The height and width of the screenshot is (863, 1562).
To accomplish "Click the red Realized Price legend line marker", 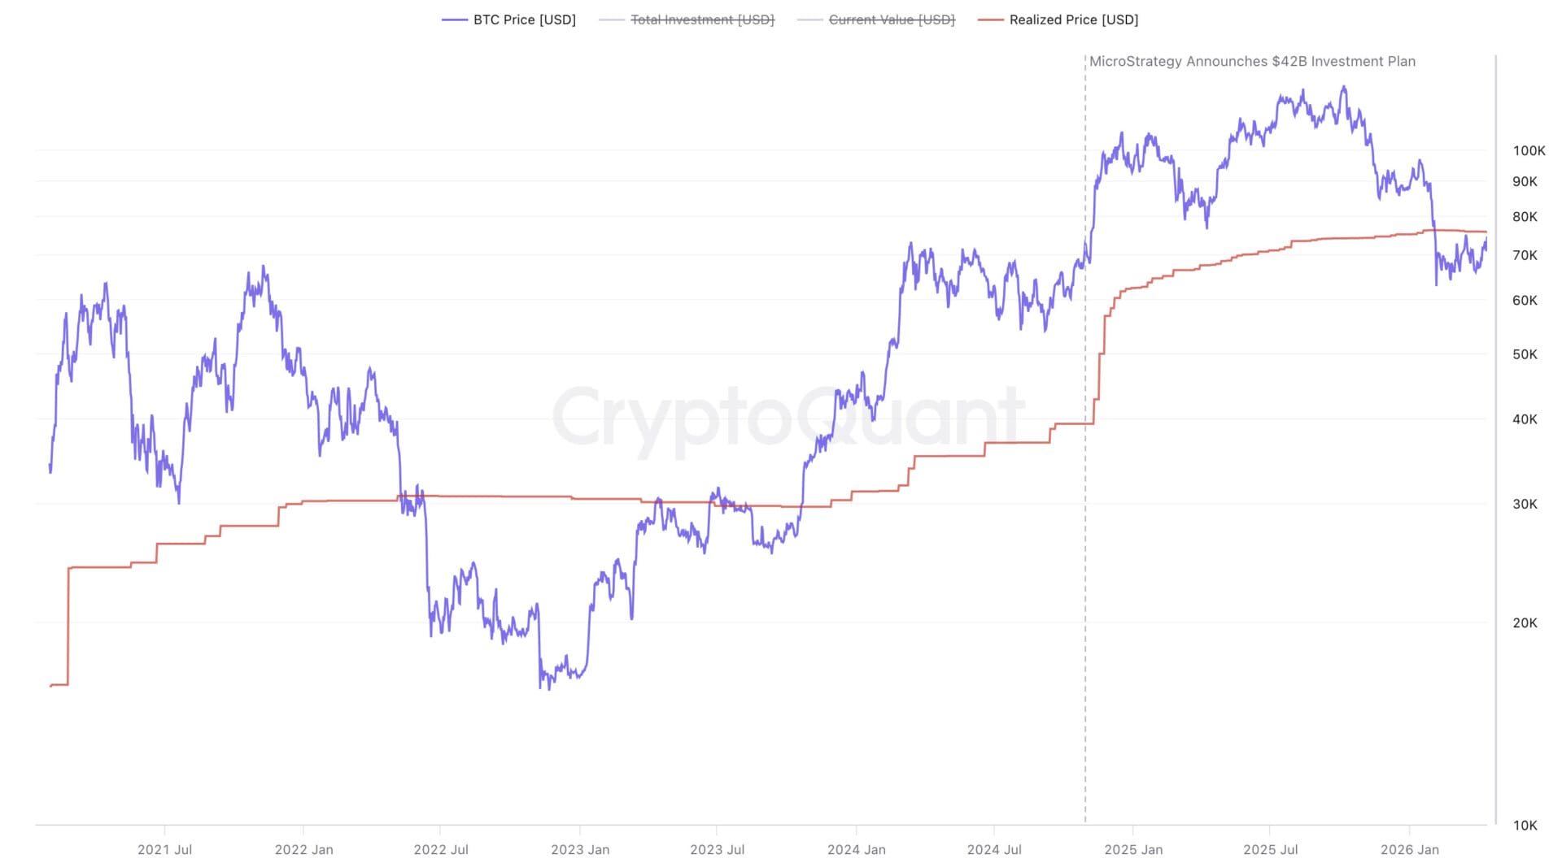I will tap(991, 20).
